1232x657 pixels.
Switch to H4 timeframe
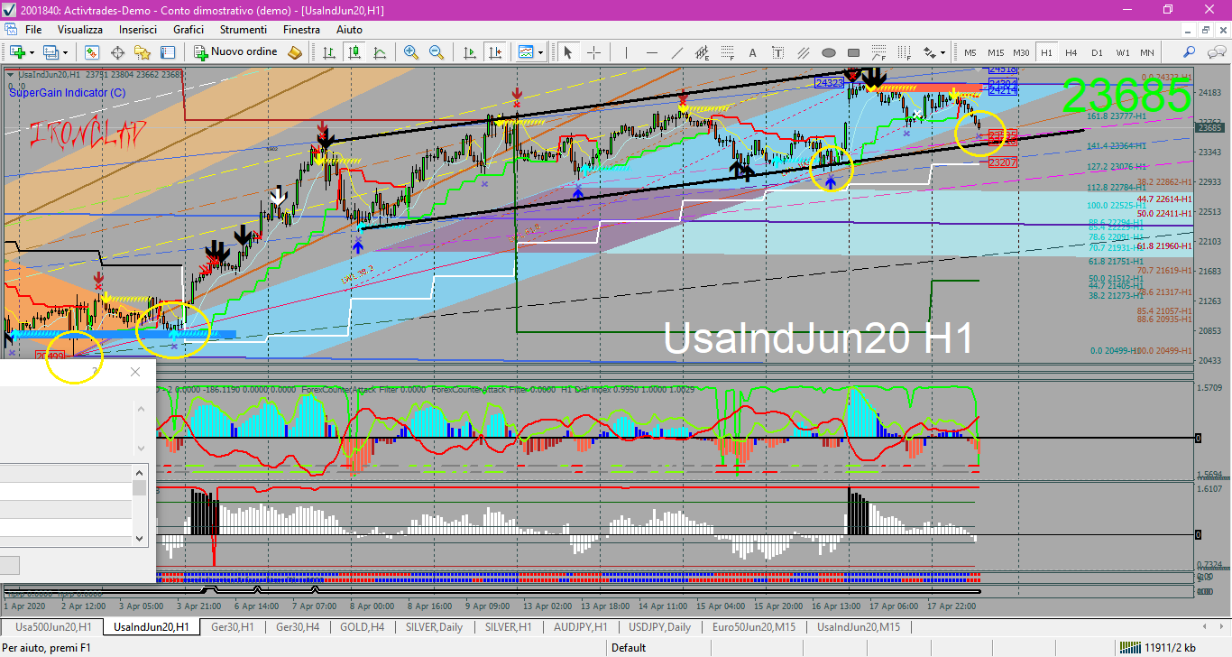(1071, 52)
